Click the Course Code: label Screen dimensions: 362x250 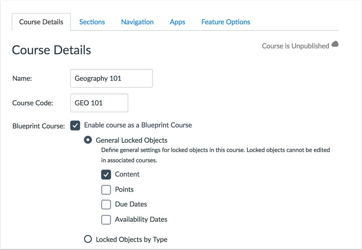click(x=33, y=103)
